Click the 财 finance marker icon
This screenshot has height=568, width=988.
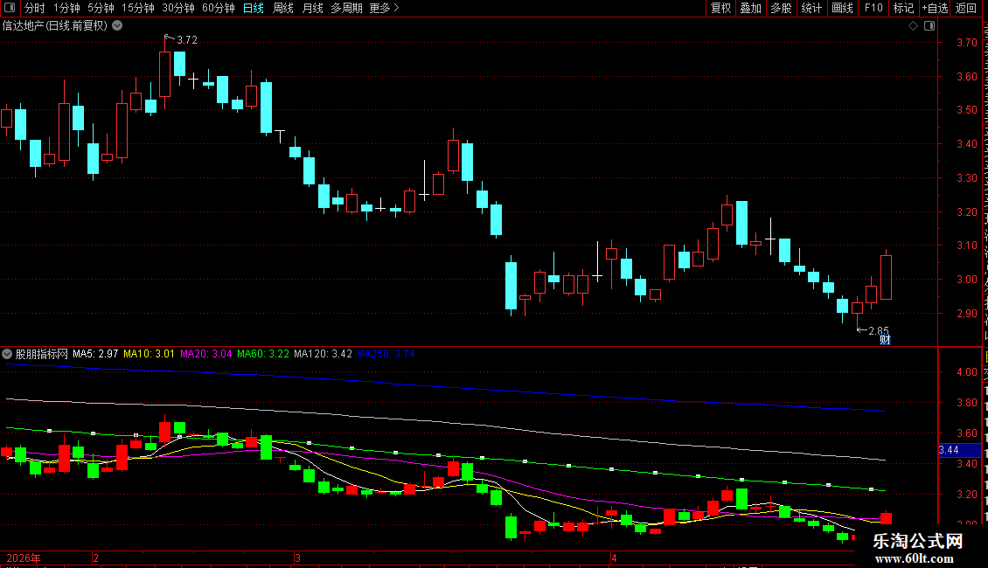point(885,340)
